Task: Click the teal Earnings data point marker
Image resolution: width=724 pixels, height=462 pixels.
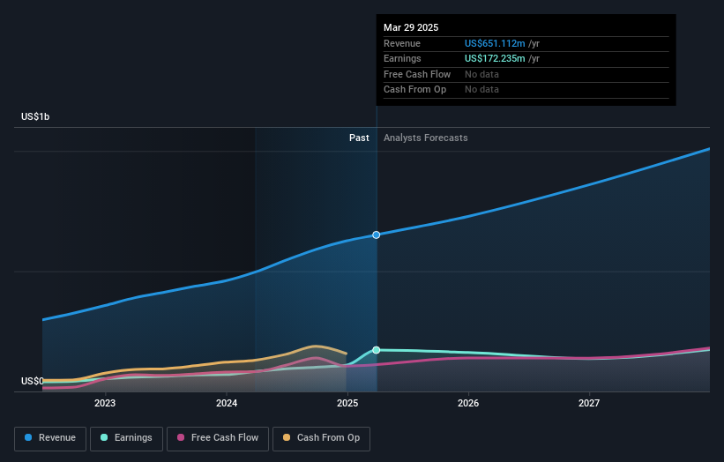Action: (377, 350)
